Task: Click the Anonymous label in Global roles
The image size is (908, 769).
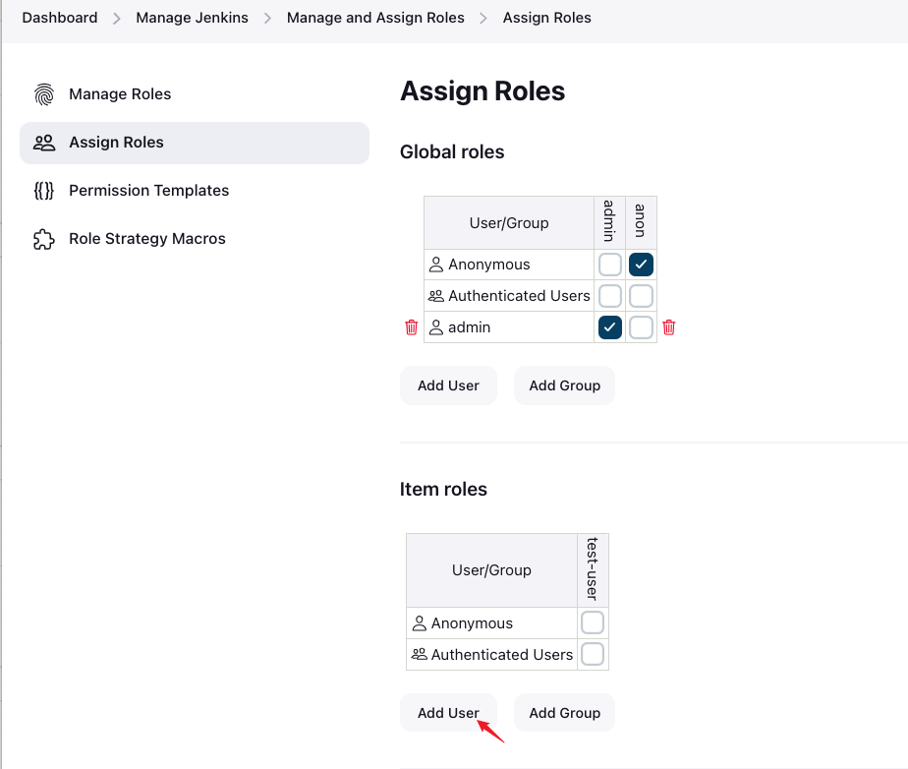Action: [x=489, y=265]
